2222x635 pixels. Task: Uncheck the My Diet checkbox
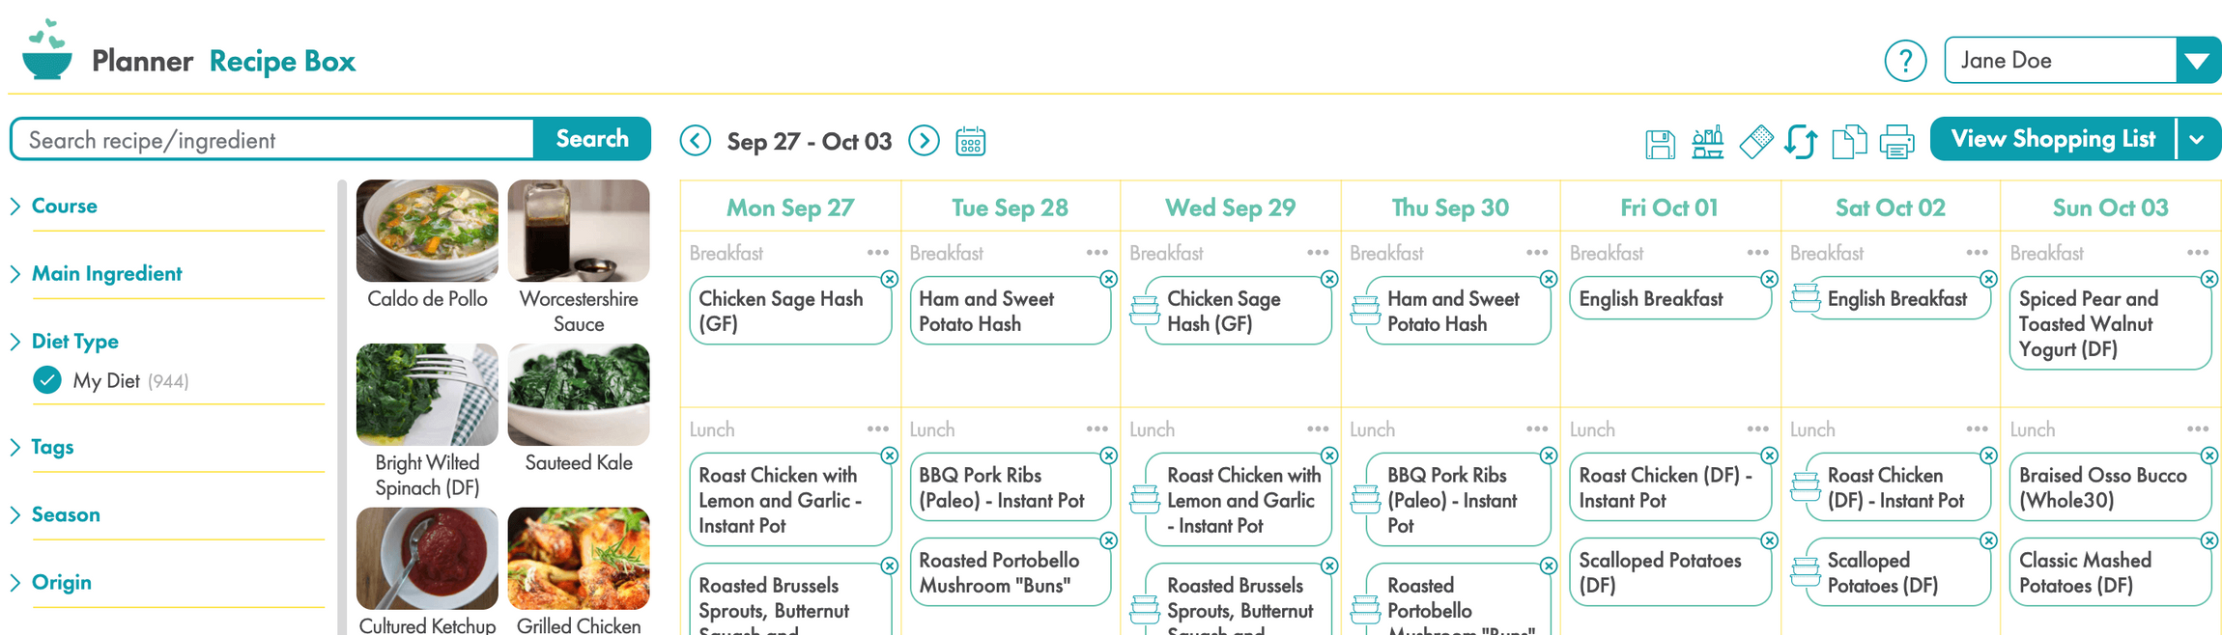(x=47, y=380)
